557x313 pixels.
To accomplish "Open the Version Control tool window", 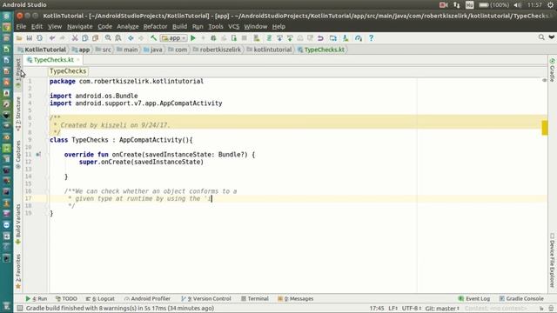I will (x=206, y=299).
